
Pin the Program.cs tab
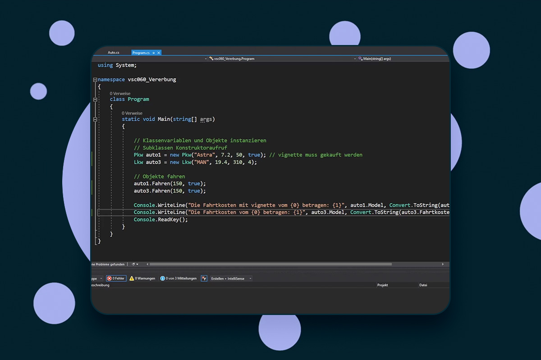click(x=153, y=53)
